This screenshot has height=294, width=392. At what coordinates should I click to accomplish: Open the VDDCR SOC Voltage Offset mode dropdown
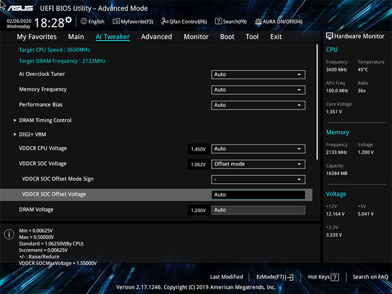[x=258, y=164]
